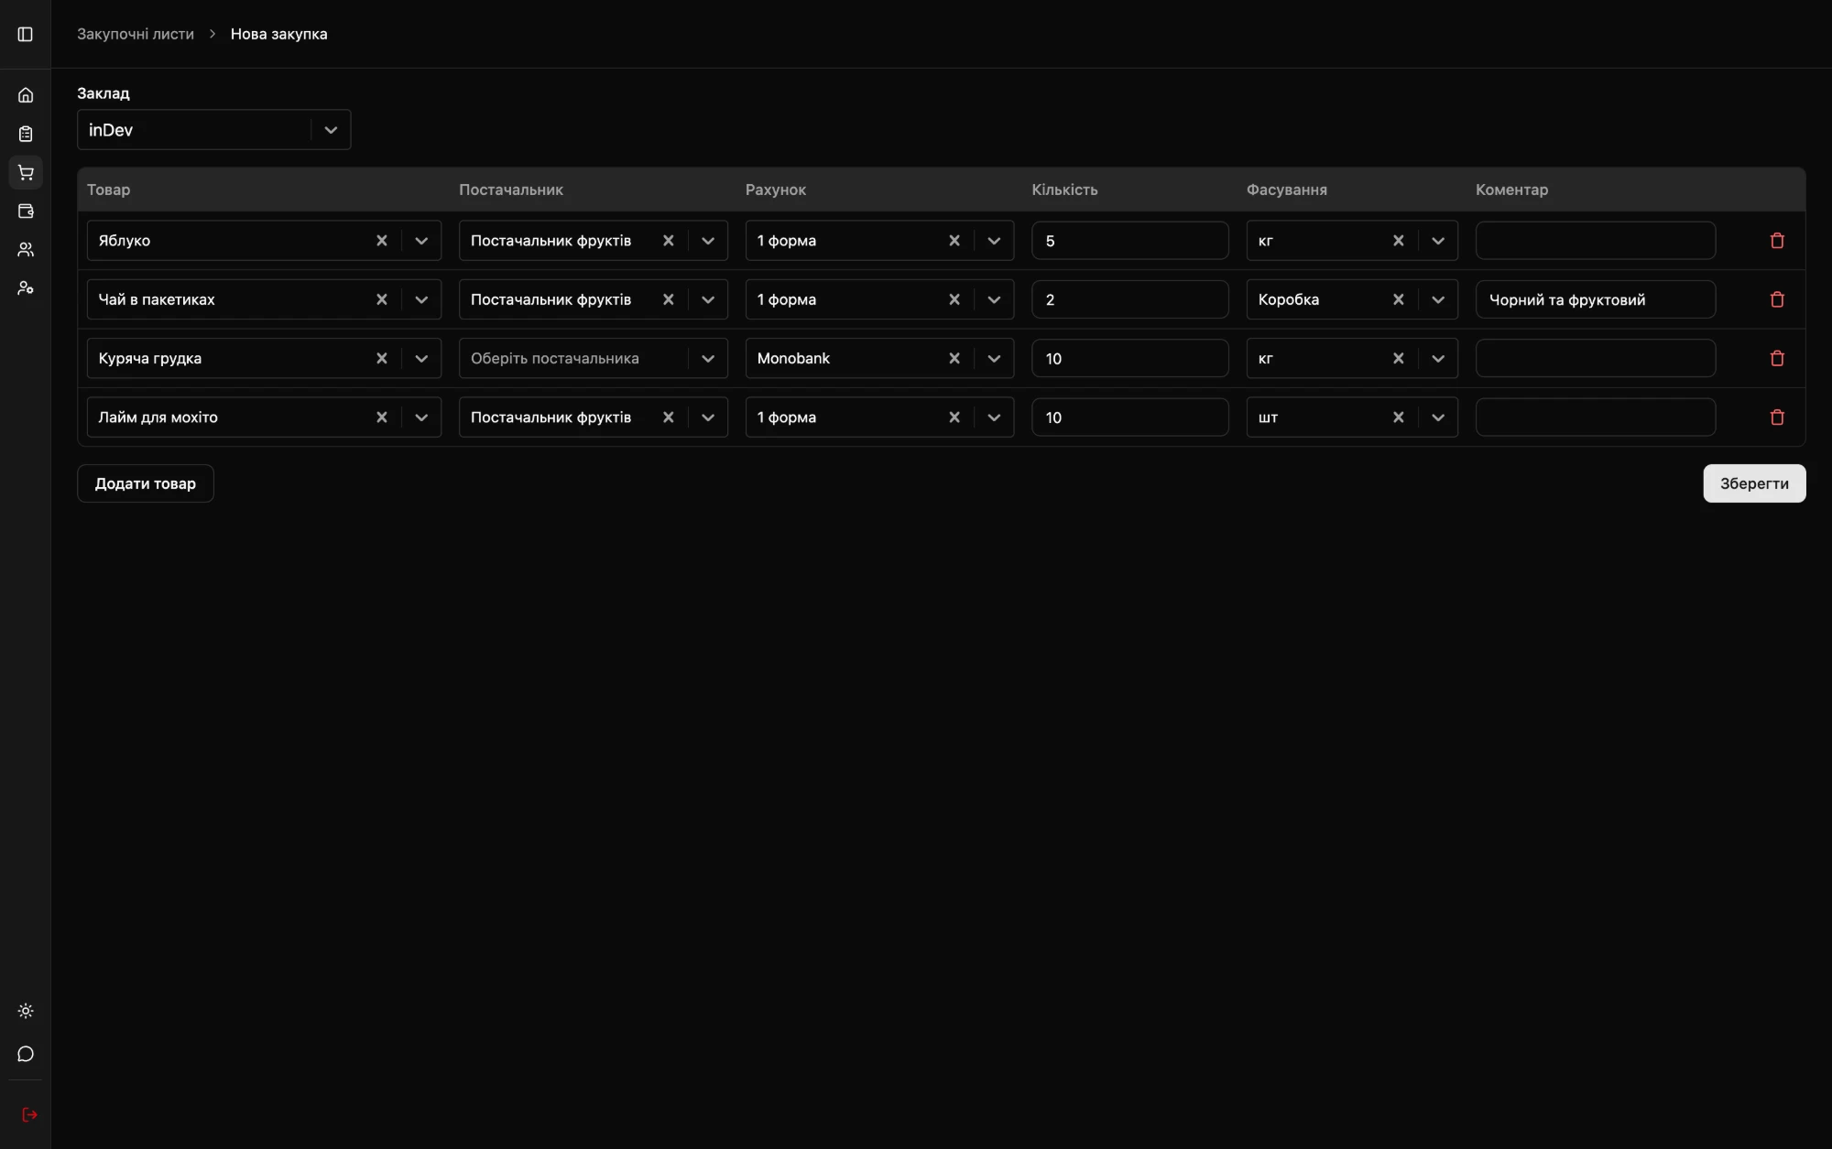Delete the Лайм для мохіто row
This screenshot has width=1832, height=1149.
1777,417
